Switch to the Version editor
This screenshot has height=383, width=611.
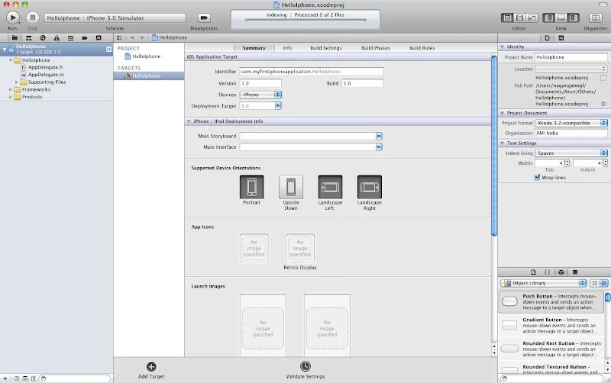click(532, 18)
